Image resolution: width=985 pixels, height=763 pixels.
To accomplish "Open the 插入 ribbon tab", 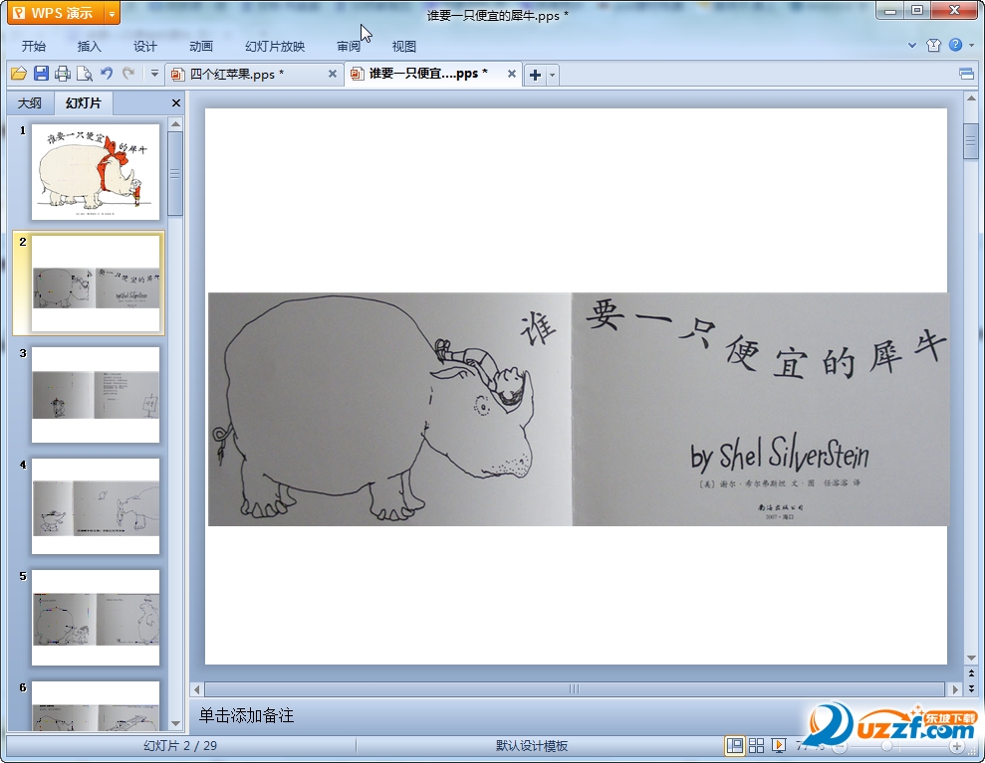I will tap(90, 46).
